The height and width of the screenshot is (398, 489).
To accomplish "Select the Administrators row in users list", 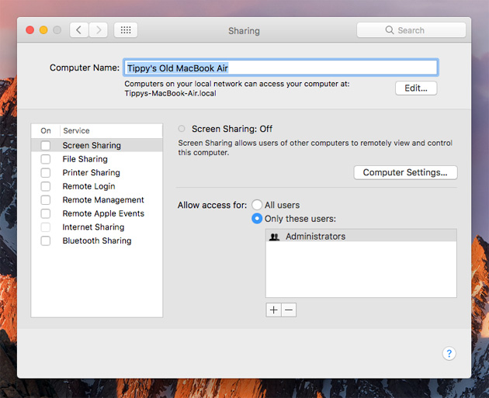I will (x=361, y=237).
